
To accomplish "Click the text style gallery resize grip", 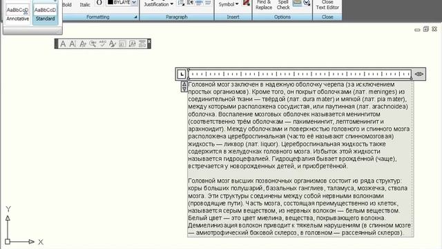I will (x=58, y=31).
